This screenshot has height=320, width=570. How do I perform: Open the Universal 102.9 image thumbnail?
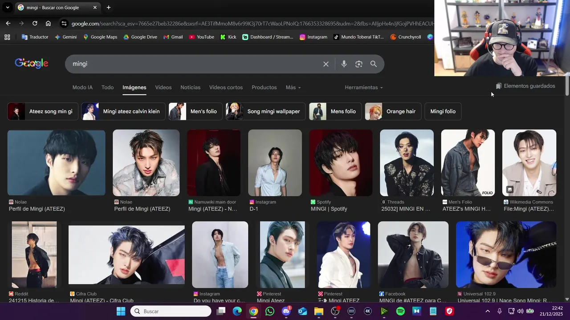506,255
